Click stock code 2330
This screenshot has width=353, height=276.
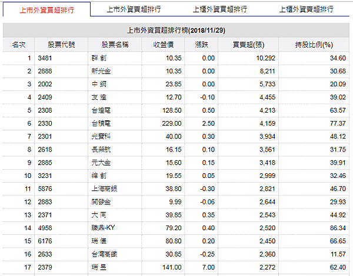tap(45, 123)
